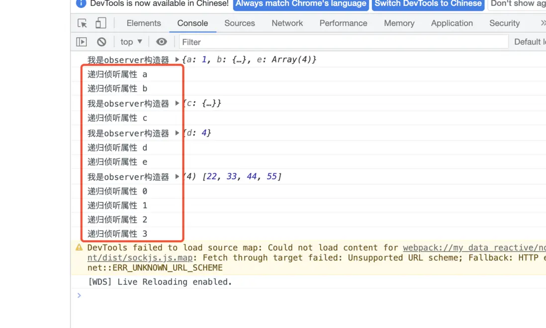Click 'Switch DevTools to Chinese'
This screenshot has height=328, width=546.
pyautogui.click(x=428, y=3)
